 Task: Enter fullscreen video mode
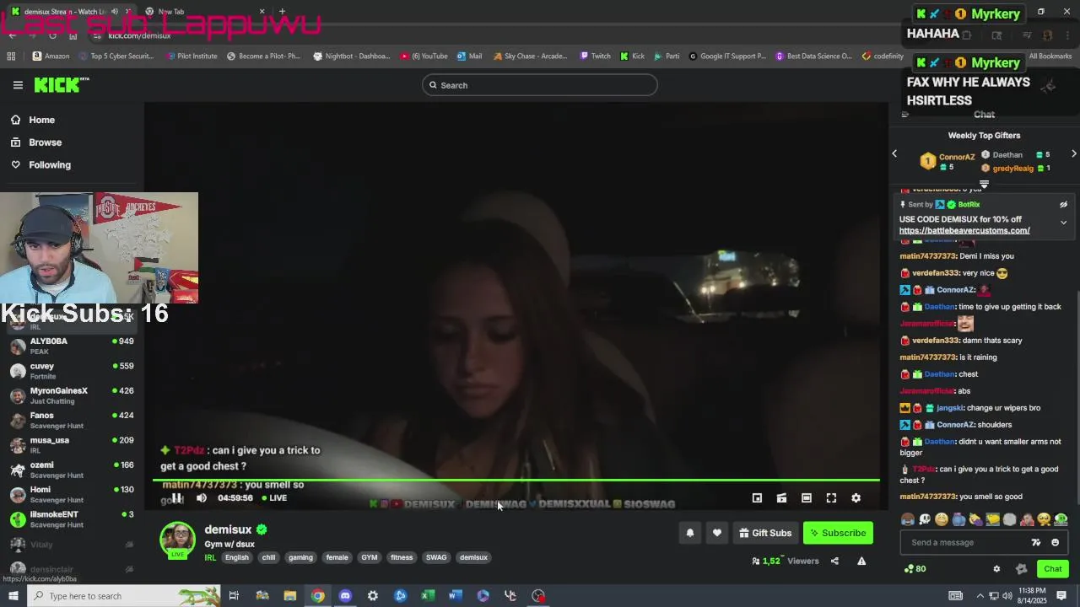[831, 498]
